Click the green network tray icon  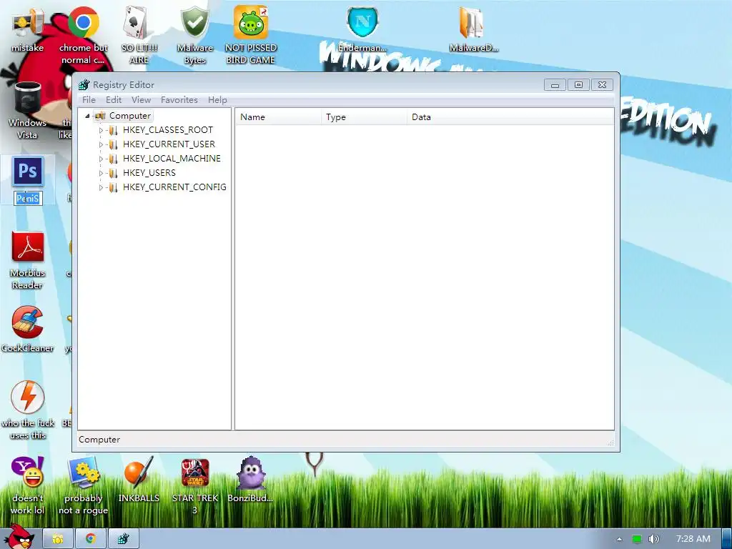[x=637, y=539]
